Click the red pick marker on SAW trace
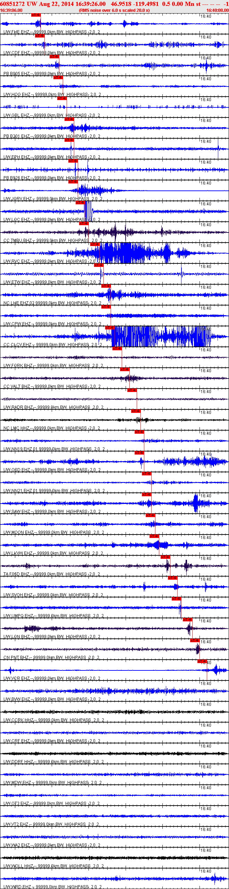 tap(147, 495)
